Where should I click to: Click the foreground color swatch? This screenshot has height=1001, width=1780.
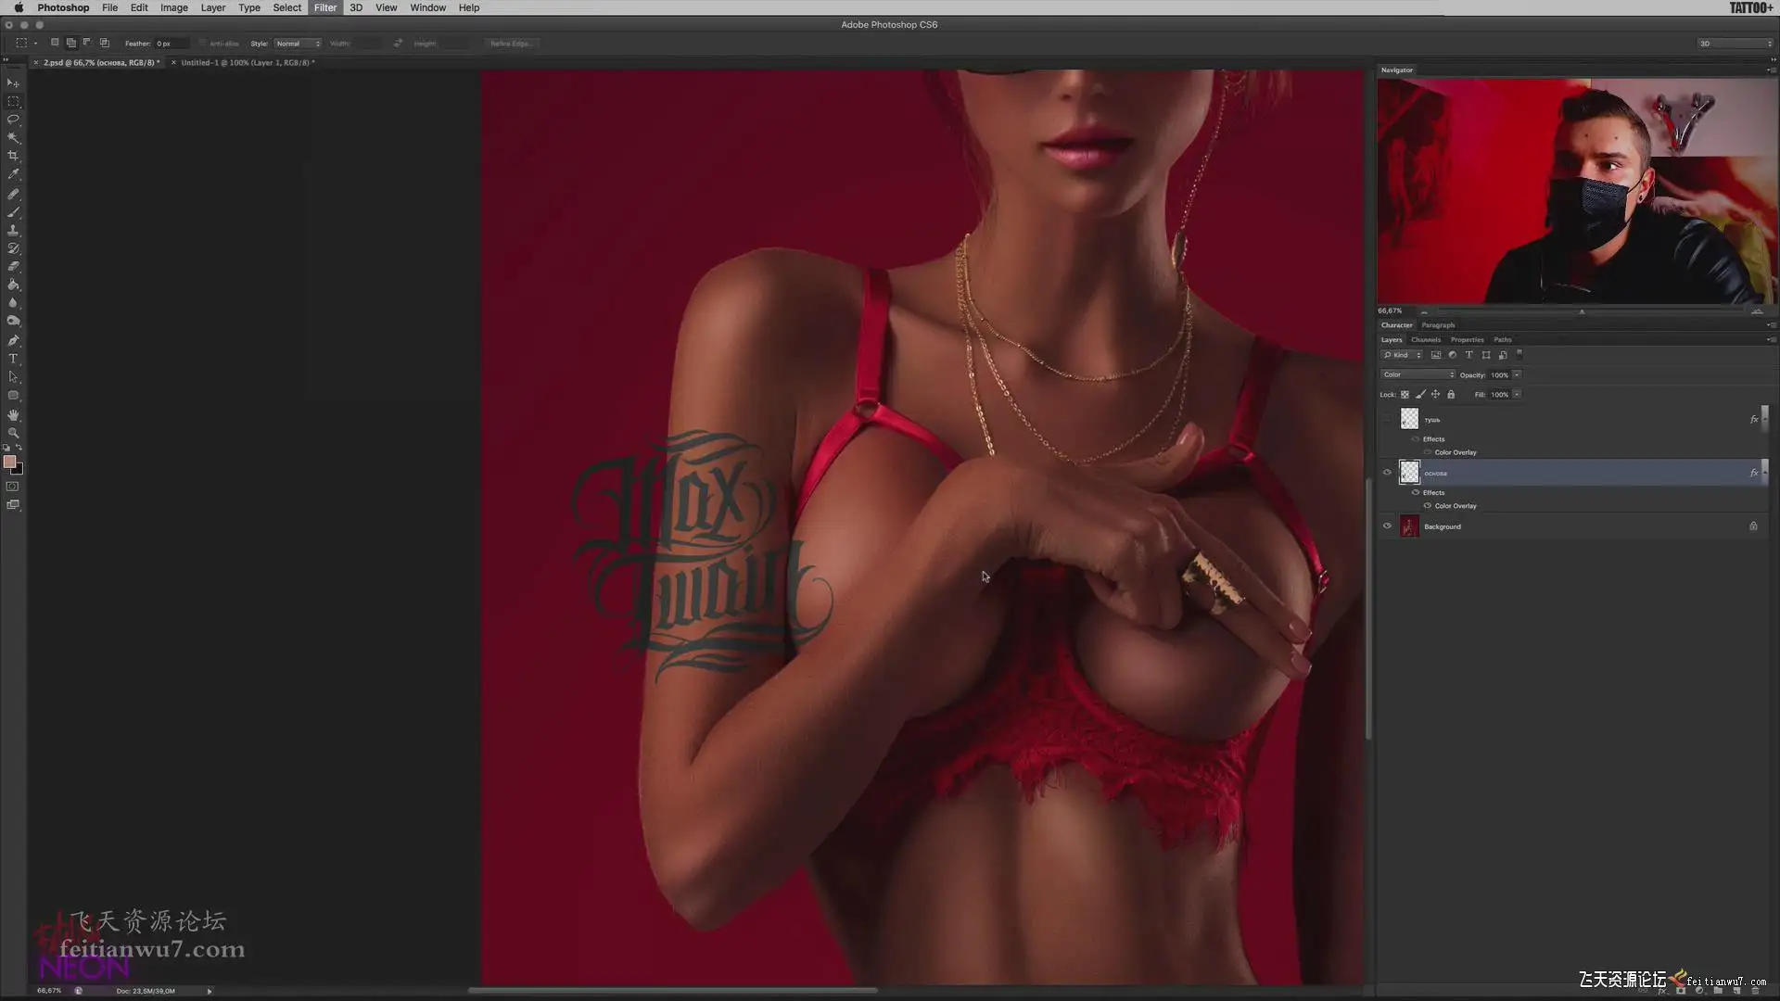point(9,462)
